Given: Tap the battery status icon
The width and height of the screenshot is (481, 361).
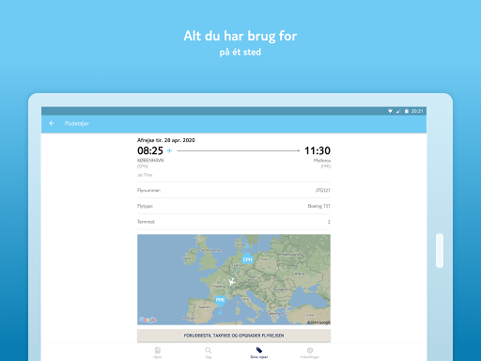Looking at the screenshot, I should tap(407, 111).
